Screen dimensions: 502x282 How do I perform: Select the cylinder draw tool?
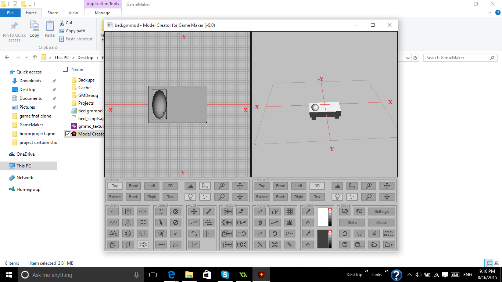pyautogui.click(x=128, y=211)
